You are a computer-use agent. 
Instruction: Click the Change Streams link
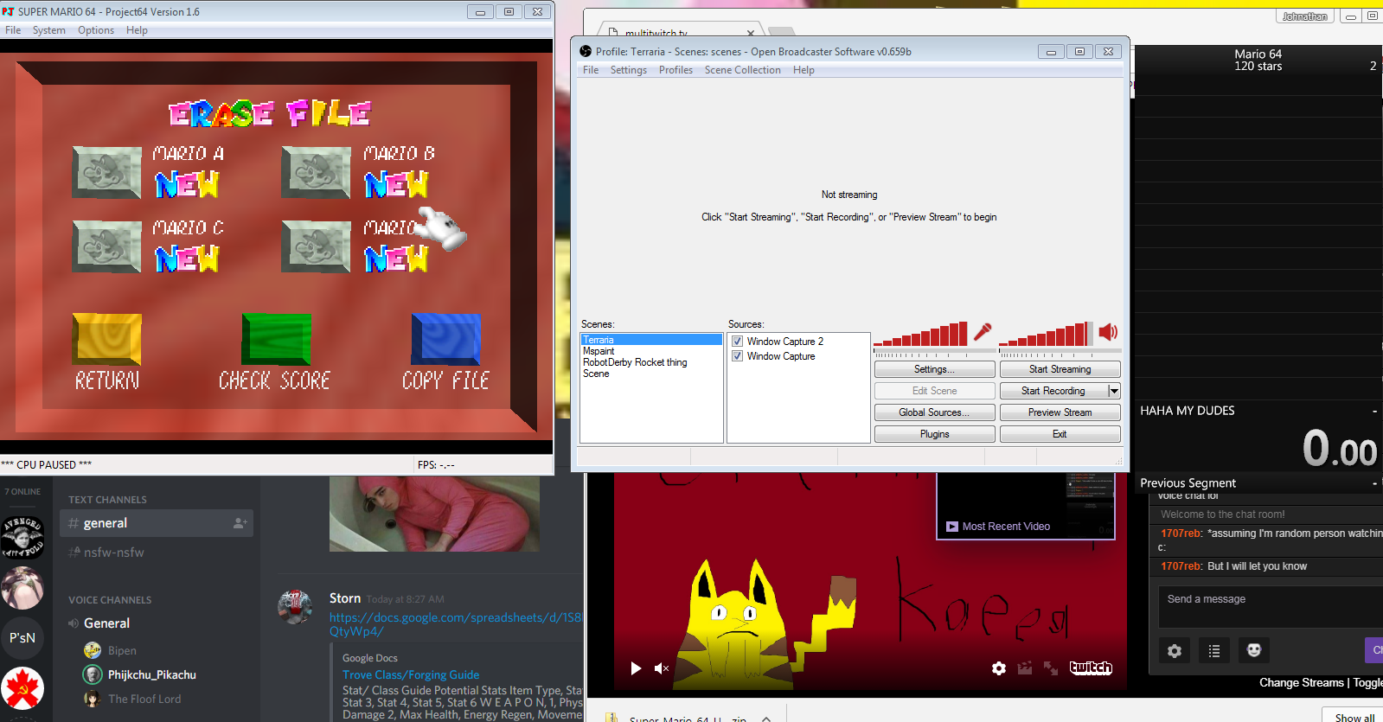[x=1302, y=683]
